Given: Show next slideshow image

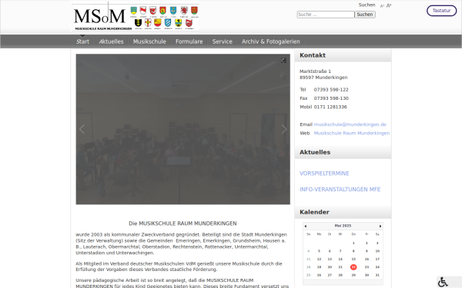Looking at the screenshot, I should 284,129.
